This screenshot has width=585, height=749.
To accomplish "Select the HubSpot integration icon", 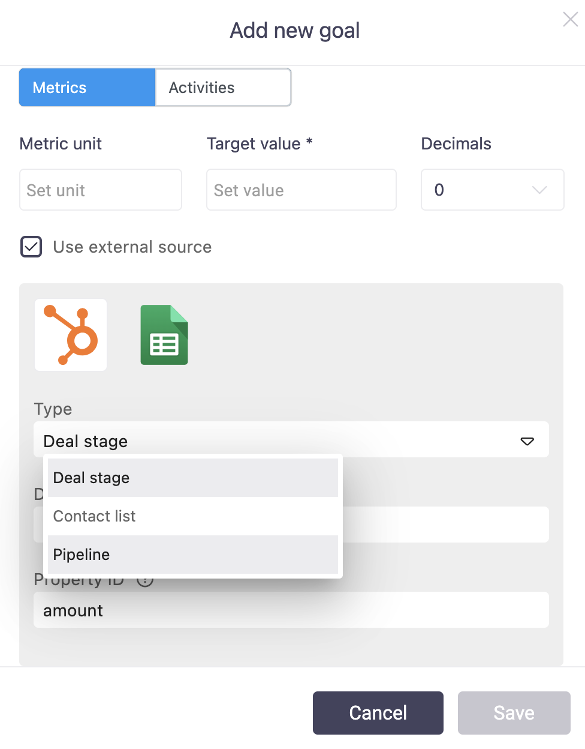I will [71, 335].
